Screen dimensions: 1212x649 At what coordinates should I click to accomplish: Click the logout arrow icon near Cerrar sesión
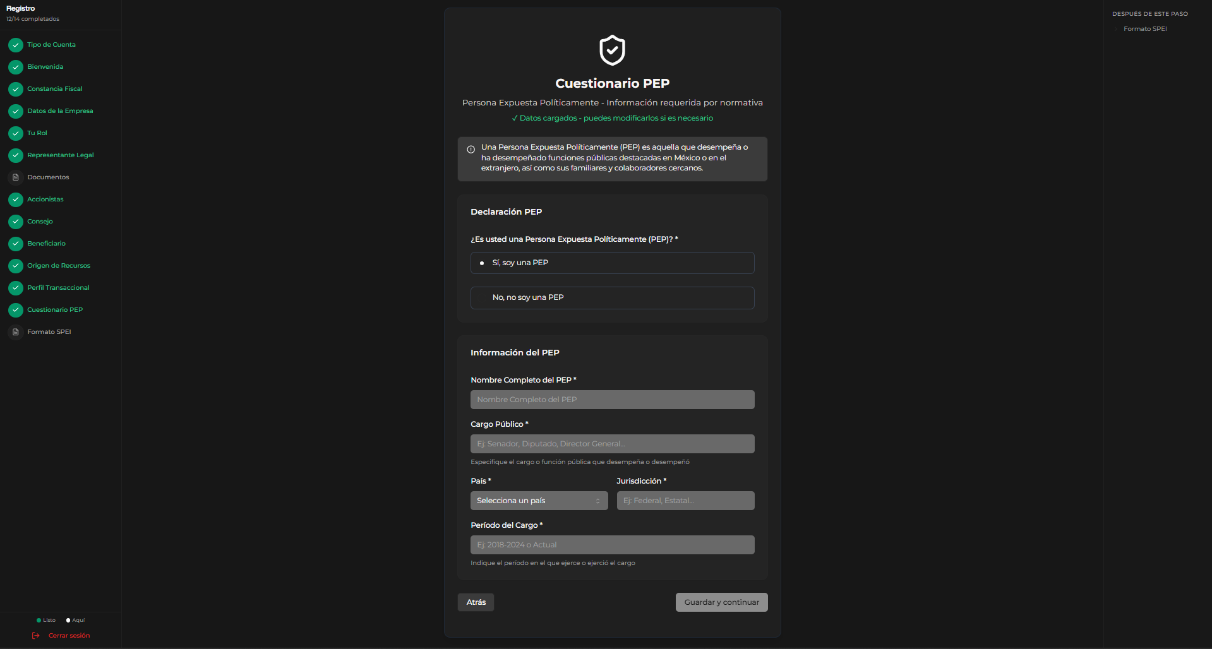(x=36, y=636)
